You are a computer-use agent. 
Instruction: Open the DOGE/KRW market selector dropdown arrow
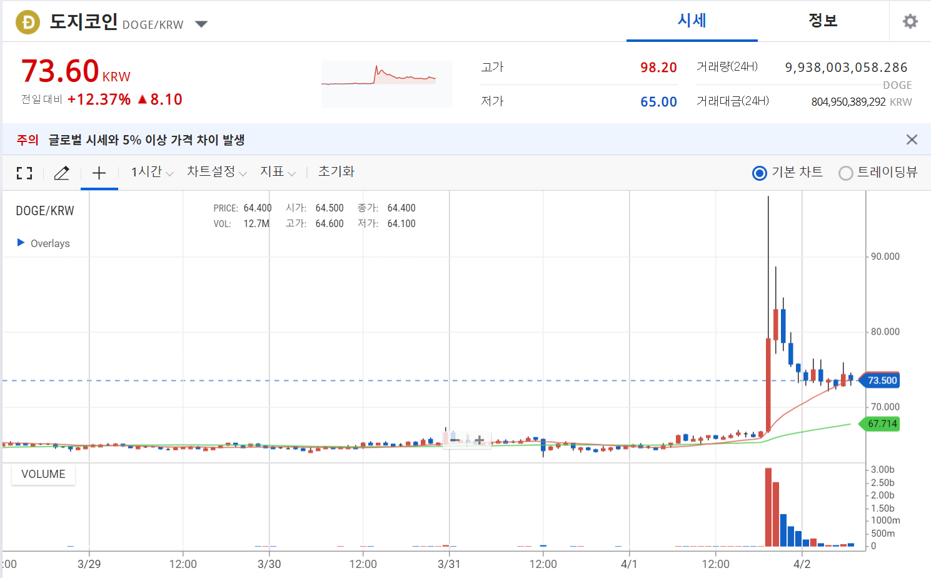[201, 24]
